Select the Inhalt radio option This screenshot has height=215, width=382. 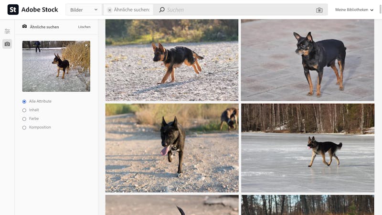click(24, 110)
